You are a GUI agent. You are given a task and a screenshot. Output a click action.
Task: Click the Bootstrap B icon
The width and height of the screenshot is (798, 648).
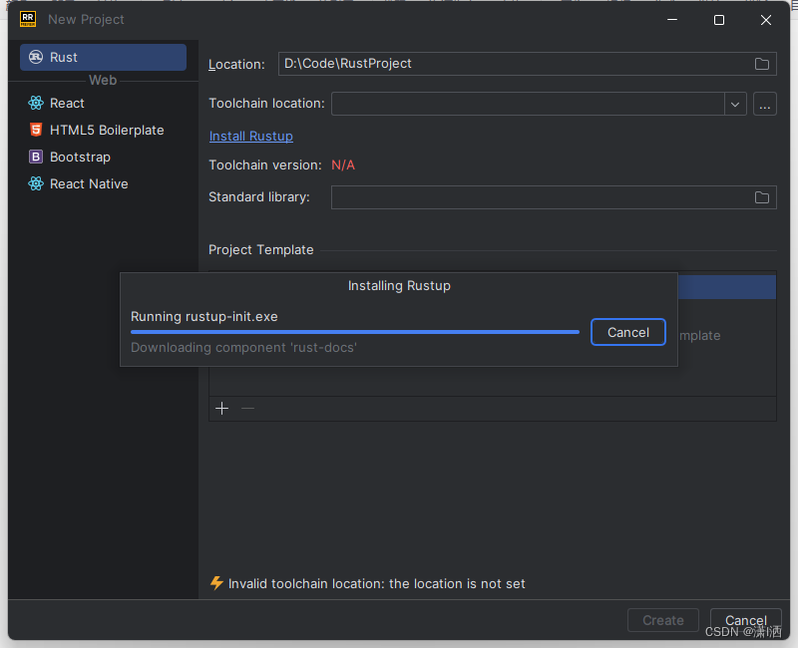[36, 158]
